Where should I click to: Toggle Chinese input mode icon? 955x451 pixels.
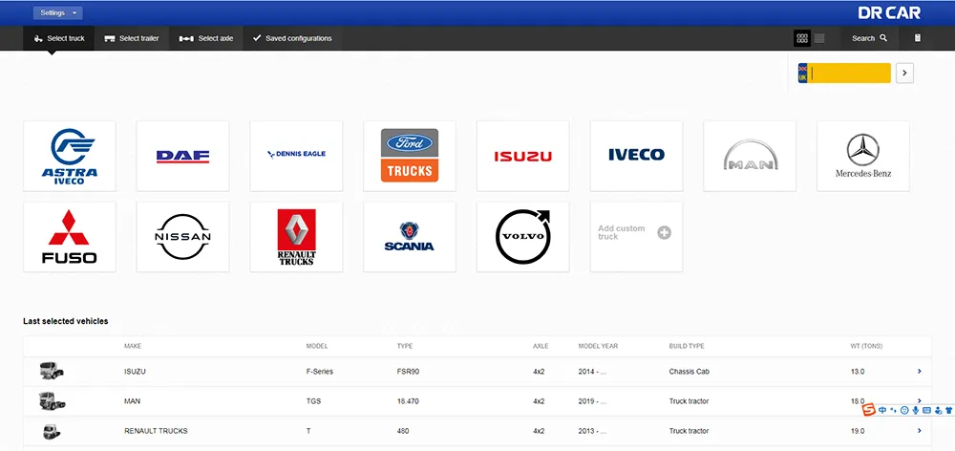tap(882, 410)
